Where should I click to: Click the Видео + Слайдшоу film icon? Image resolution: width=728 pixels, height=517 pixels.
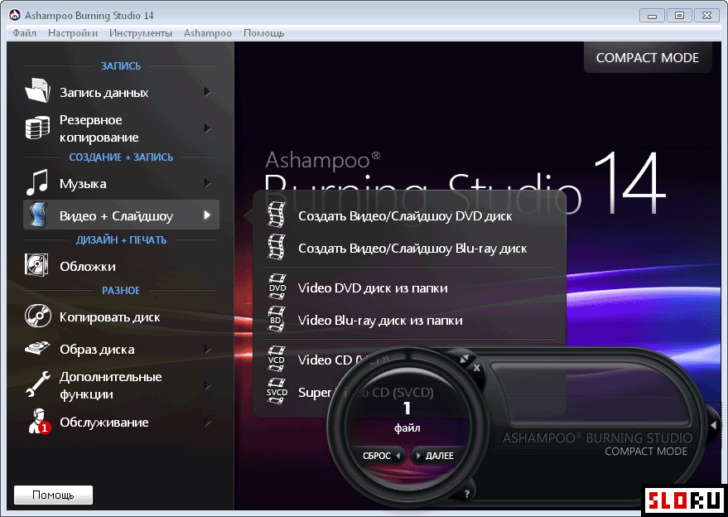tap(38, 215)
